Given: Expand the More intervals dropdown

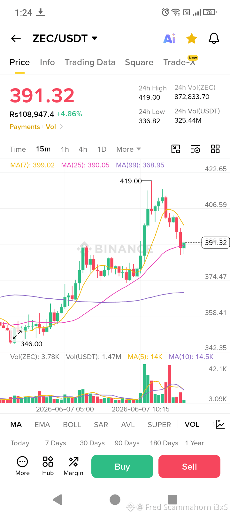Looking at the screenshot, I should [128, 149].
